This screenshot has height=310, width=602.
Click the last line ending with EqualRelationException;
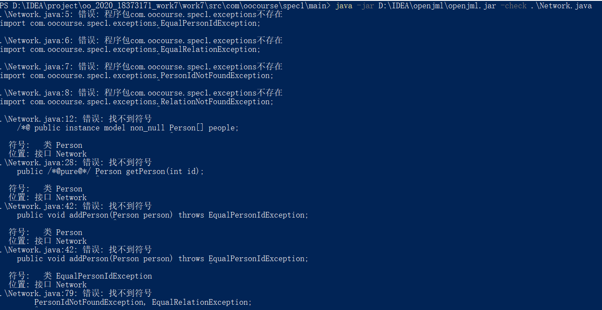pos(143,302)
